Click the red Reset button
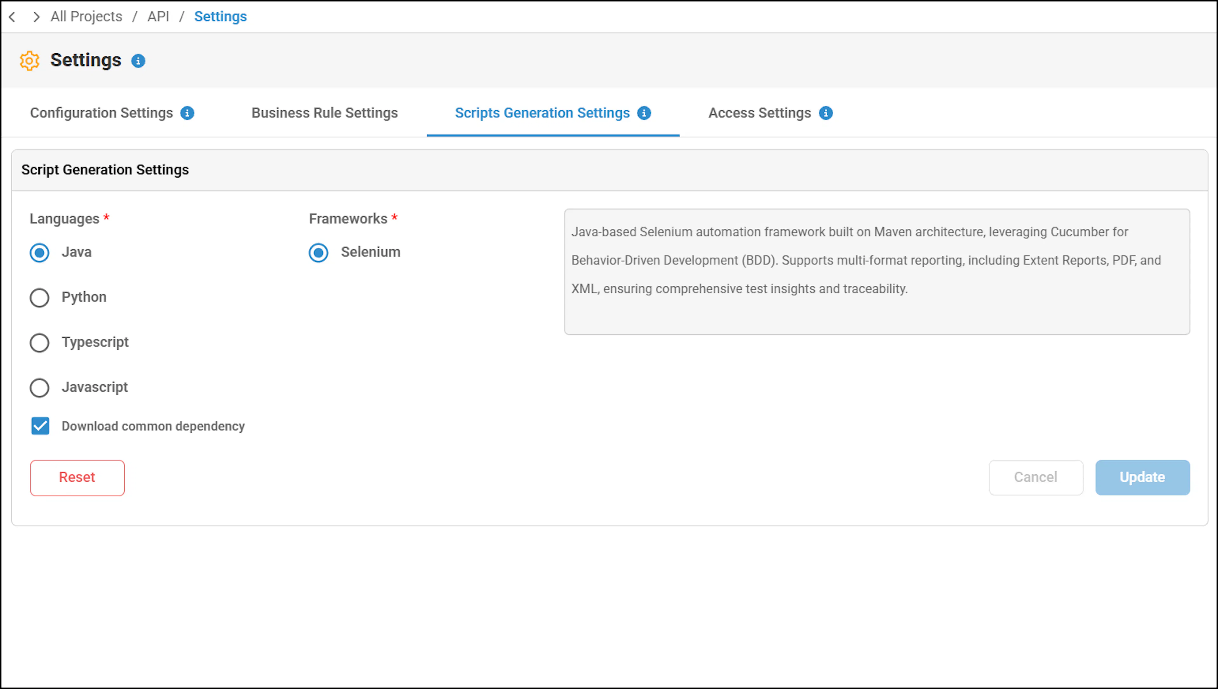Image resolution: width=1218 pixels, height=689 pixels. click(x=77, y=478)
